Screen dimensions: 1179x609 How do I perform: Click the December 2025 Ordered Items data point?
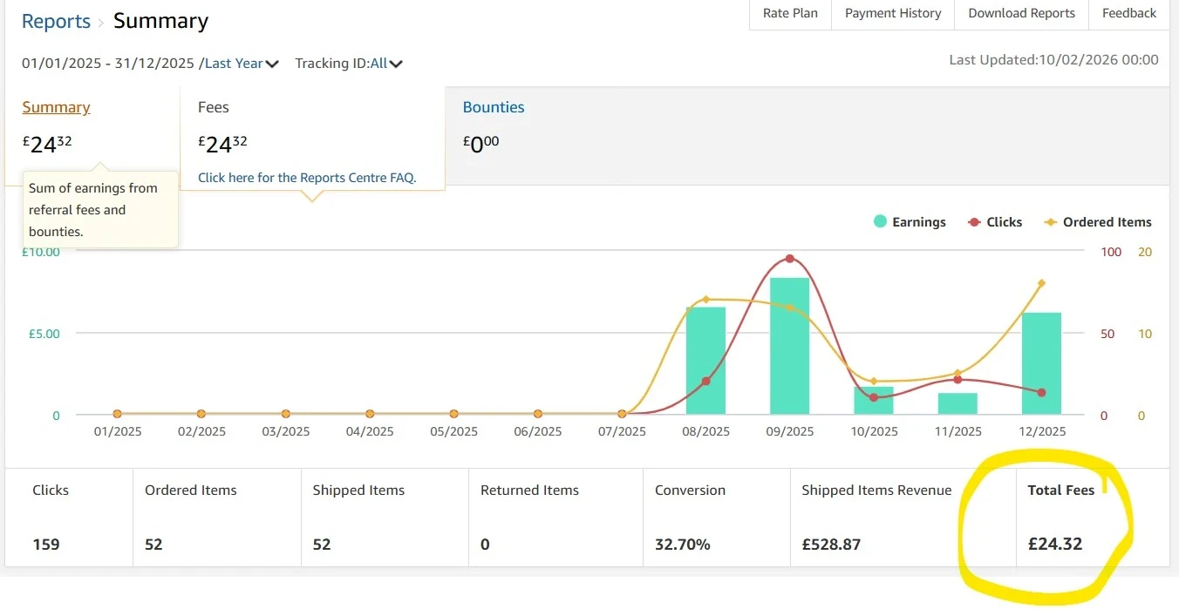point(1041,283)
